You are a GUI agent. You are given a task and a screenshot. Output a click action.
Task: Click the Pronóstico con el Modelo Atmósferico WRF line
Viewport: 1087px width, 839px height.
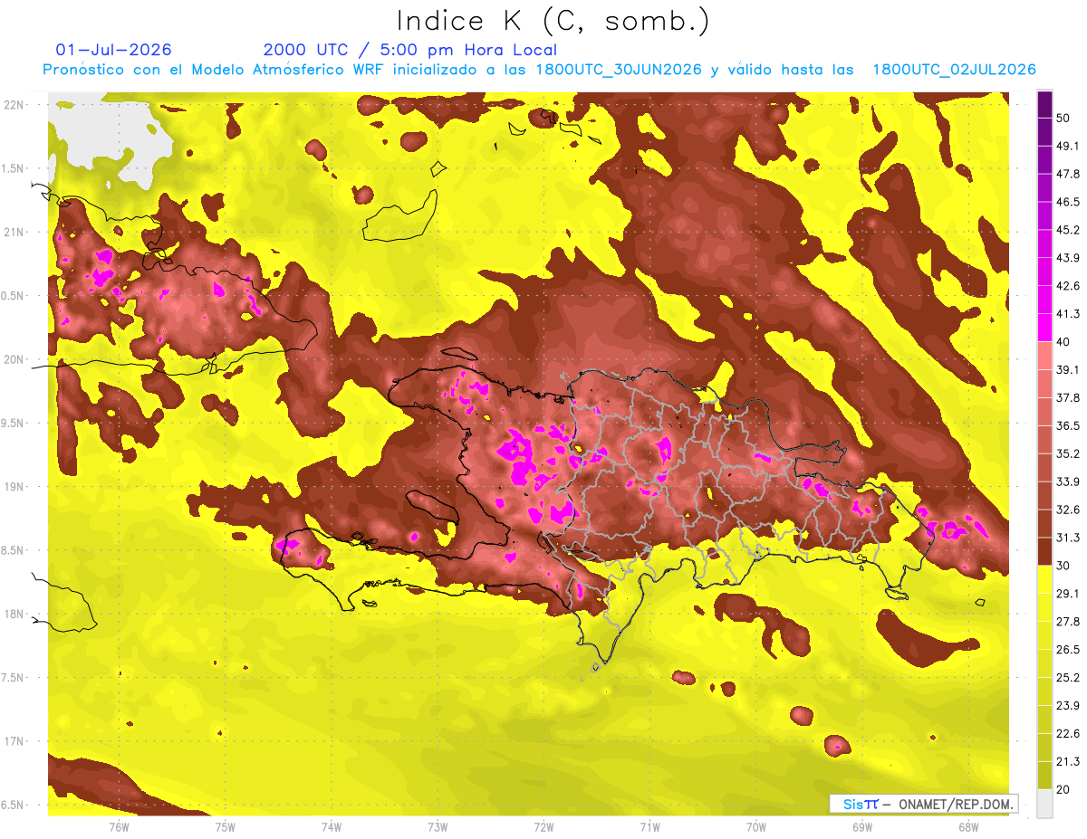[x=539, y=70]
